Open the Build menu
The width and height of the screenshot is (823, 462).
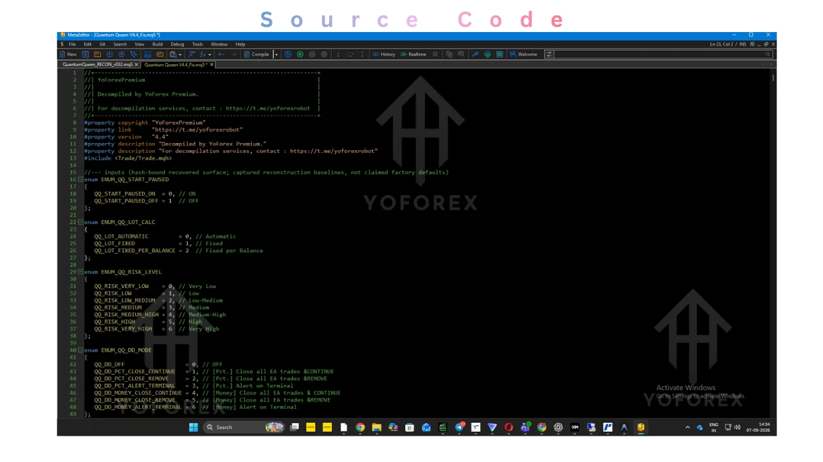click(158, 44)
